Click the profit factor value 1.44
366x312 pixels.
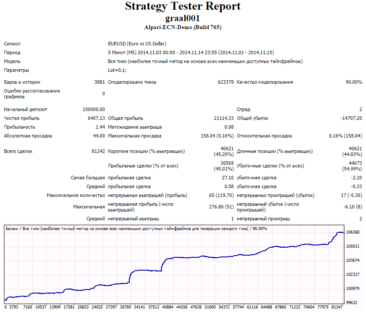(x=100, y=127)
